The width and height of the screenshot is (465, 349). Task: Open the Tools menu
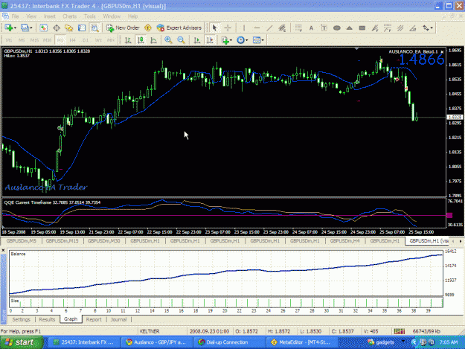coord(90,16)
